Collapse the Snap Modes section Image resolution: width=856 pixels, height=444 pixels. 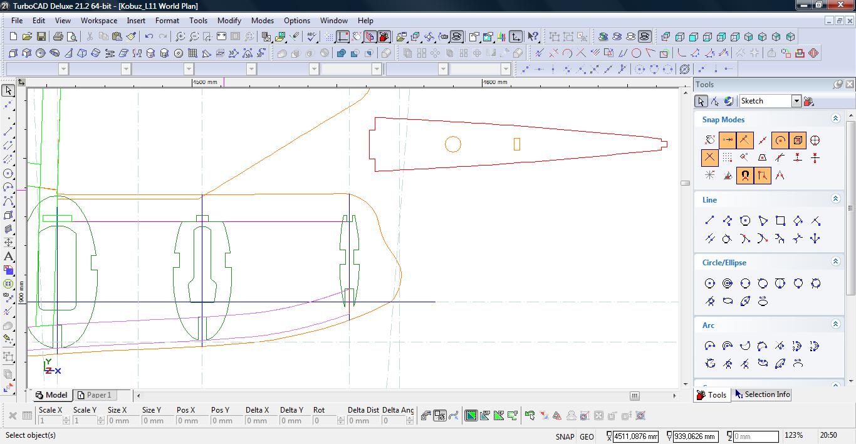(x=835, y=119)
